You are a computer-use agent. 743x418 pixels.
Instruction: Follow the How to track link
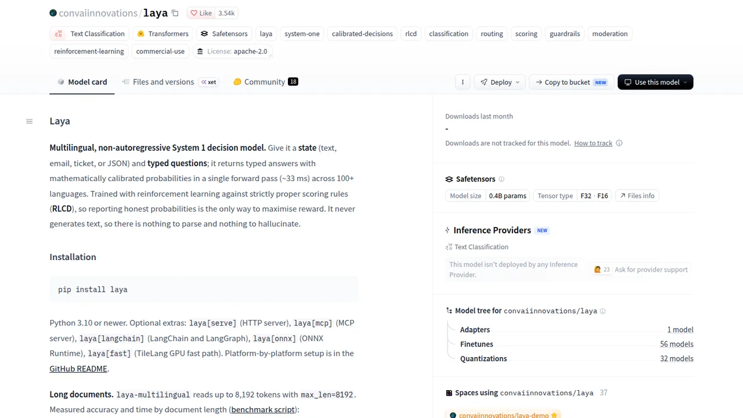593,143
